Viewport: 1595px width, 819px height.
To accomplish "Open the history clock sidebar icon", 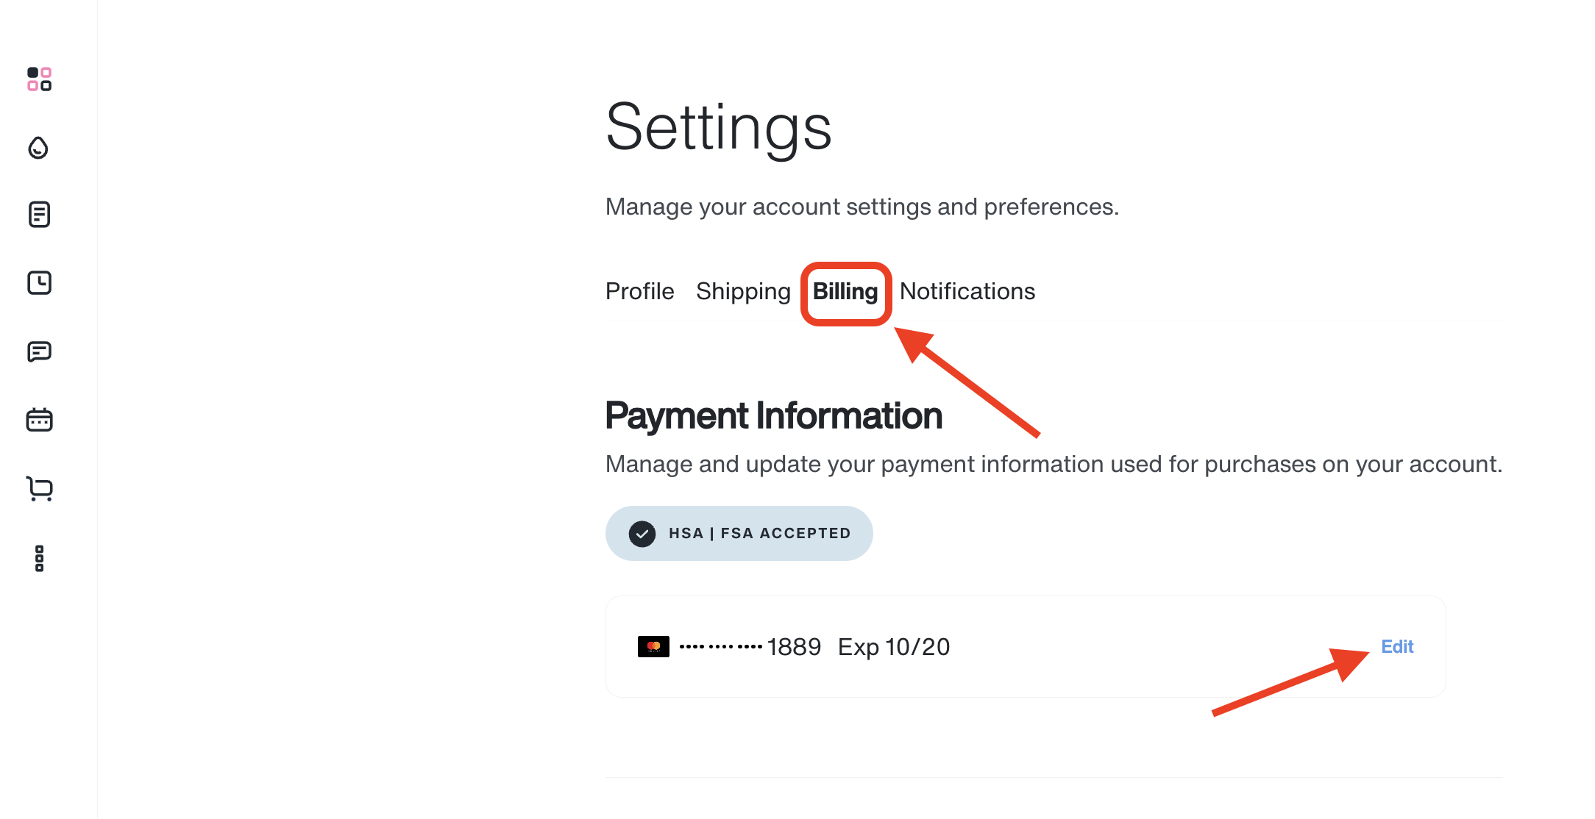I will [x=39, y=282].
